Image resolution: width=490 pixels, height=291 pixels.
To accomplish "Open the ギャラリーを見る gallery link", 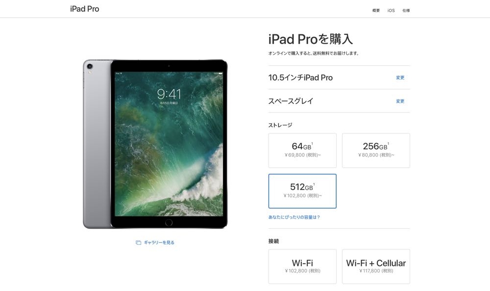I will click(159, 242).
